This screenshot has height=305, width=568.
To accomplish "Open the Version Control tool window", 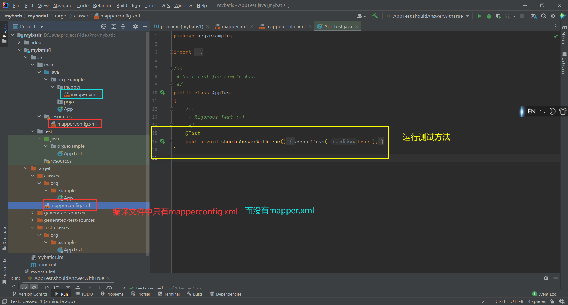I will [30, 294].
